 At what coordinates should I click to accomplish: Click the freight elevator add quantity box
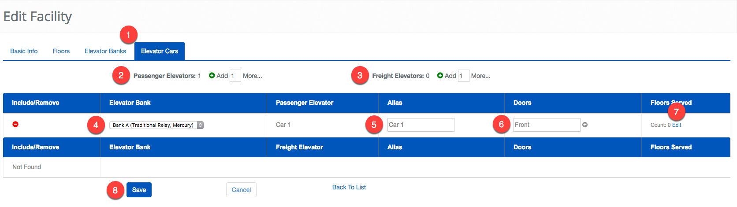(x=463, y=76)
